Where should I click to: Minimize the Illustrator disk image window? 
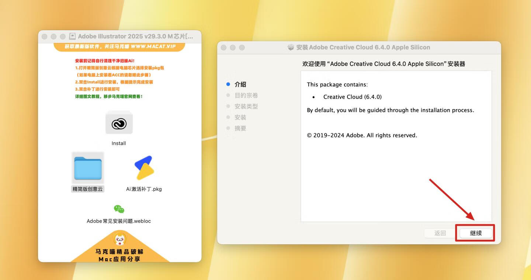tap(53, 36)
